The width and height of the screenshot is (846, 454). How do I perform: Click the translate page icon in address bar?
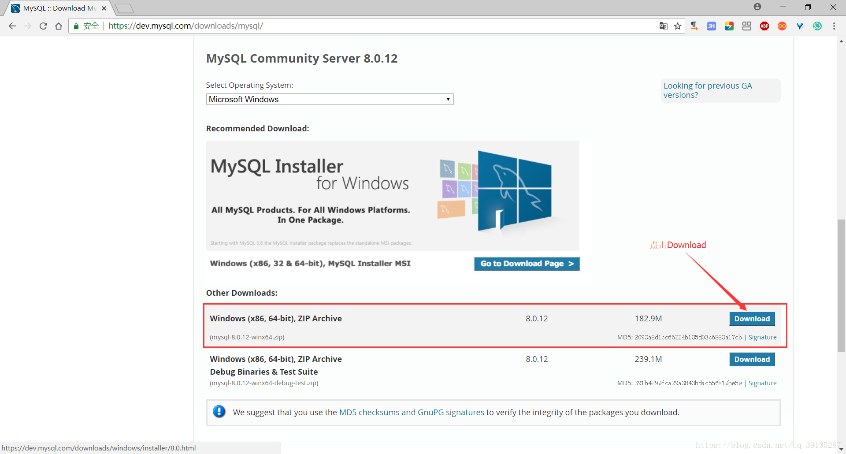pos(663,26)
